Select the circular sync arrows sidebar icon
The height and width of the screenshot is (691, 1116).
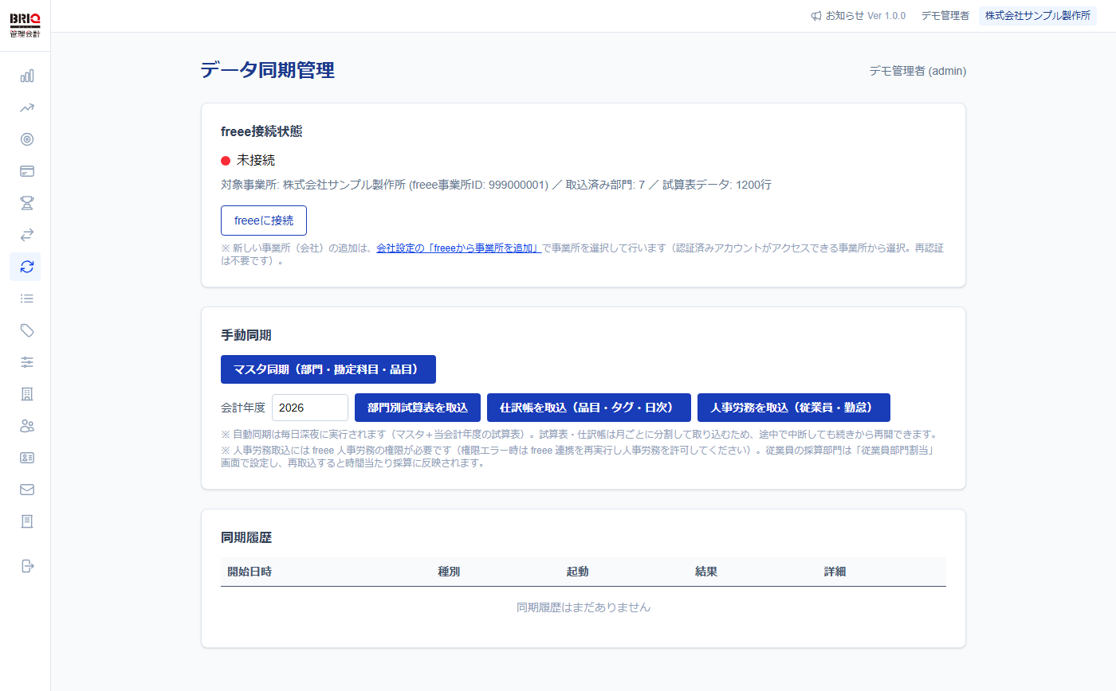tap(26, 267)
